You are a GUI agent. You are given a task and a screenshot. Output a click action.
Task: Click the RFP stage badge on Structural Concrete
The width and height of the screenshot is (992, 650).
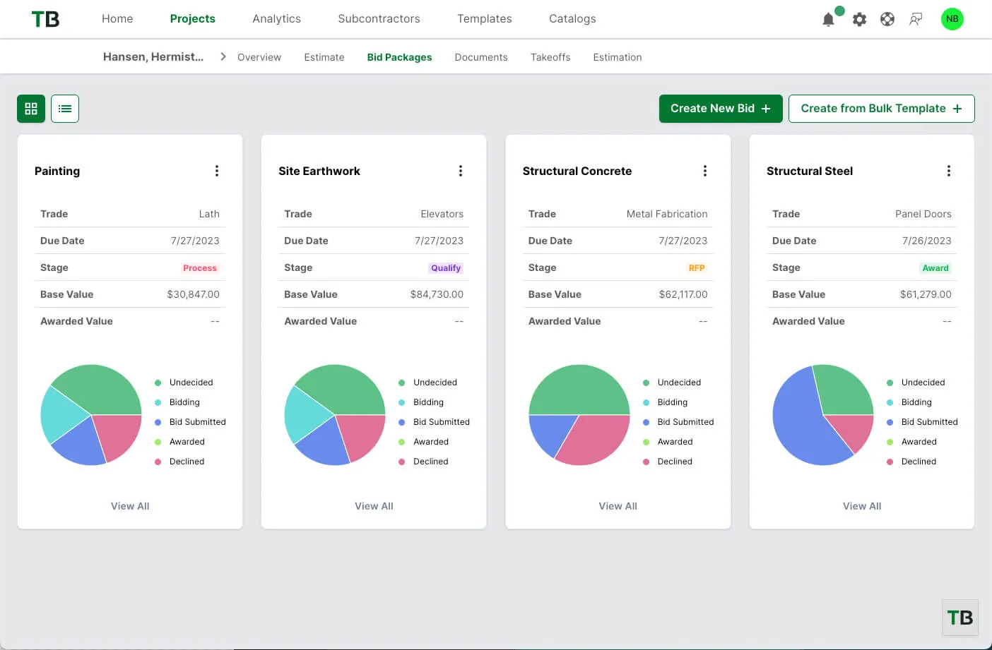point(697,267)
